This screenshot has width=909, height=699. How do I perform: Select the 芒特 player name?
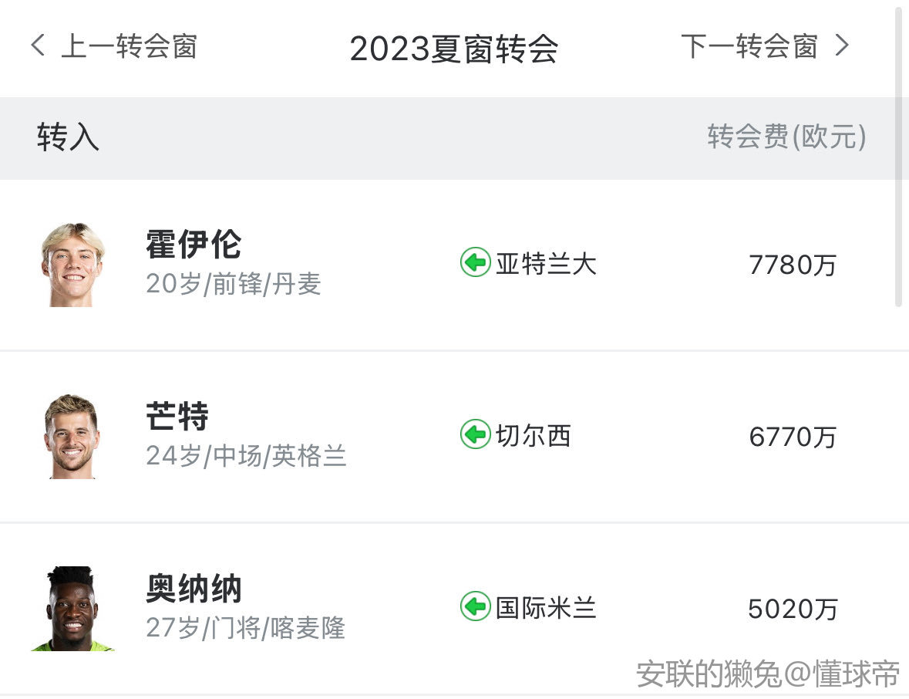point(177,416)
